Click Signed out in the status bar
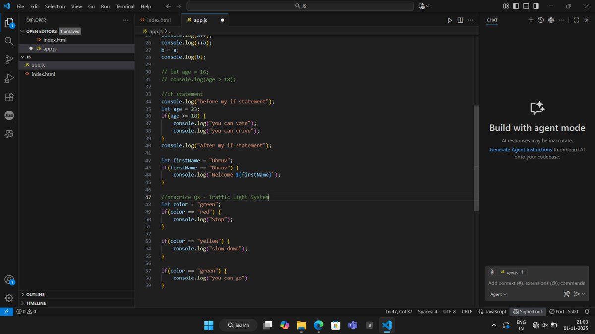The height and width of the screenshot is (334, 595). coord(528,311)
